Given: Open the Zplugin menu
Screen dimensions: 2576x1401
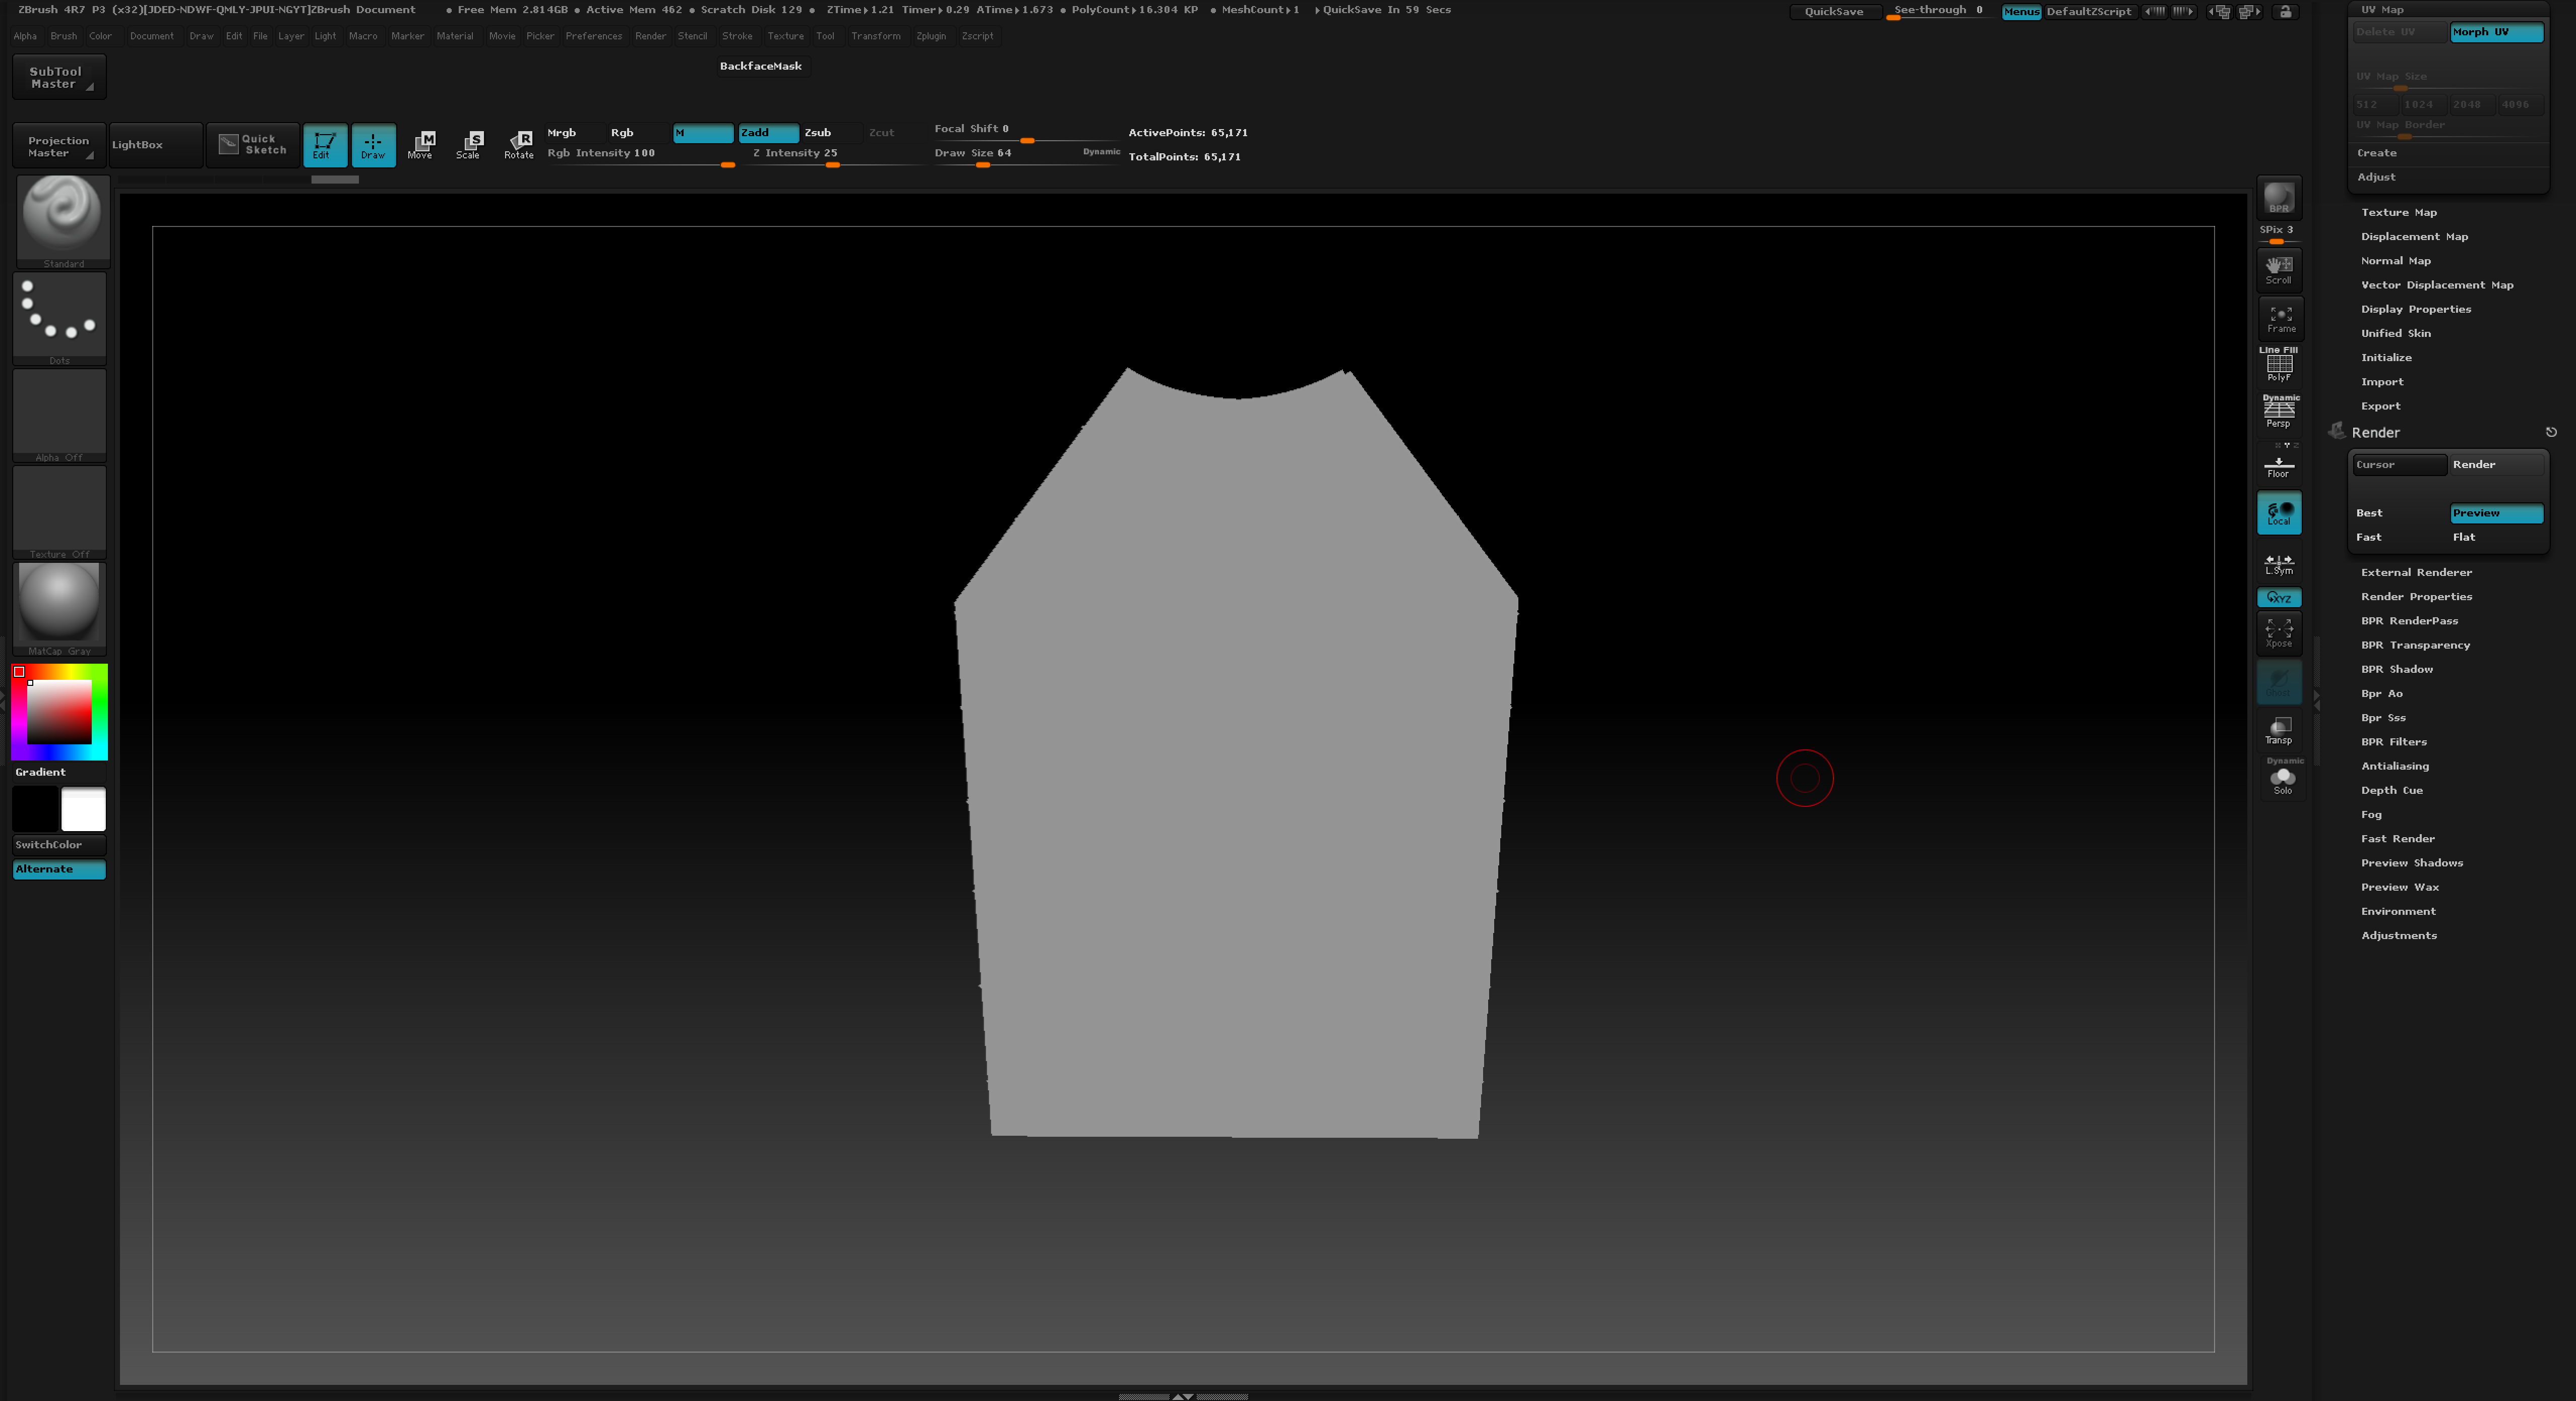Looking at the screenshot, I should tap(930, 36).
